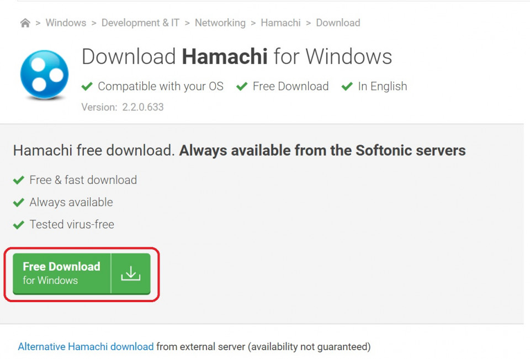Click the Compatible with your OS text
This screenshot has width=530, height=359.
coord(160,87)
